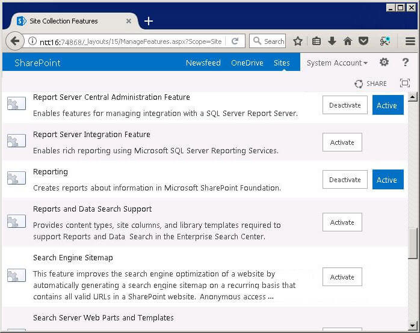Click the Reports and Data Search Support icon
420x333 pixels.
16,221
